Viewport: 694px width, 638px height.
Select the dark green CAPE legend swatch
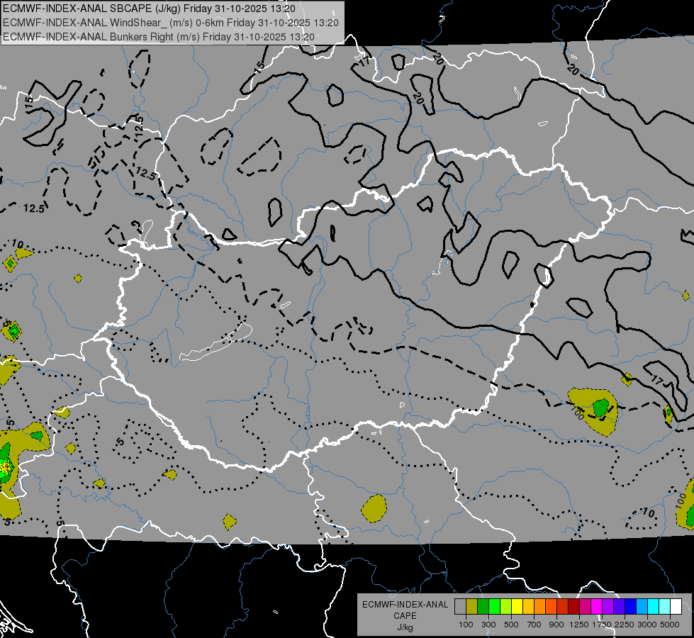(x=483, y=607)
